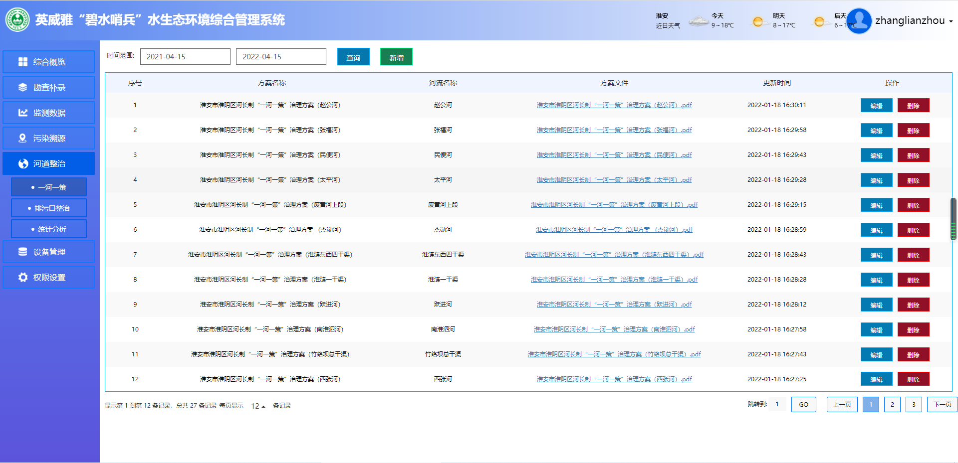
Task: Delete the 西张河 plan record
Action: (x=913, y=379)
